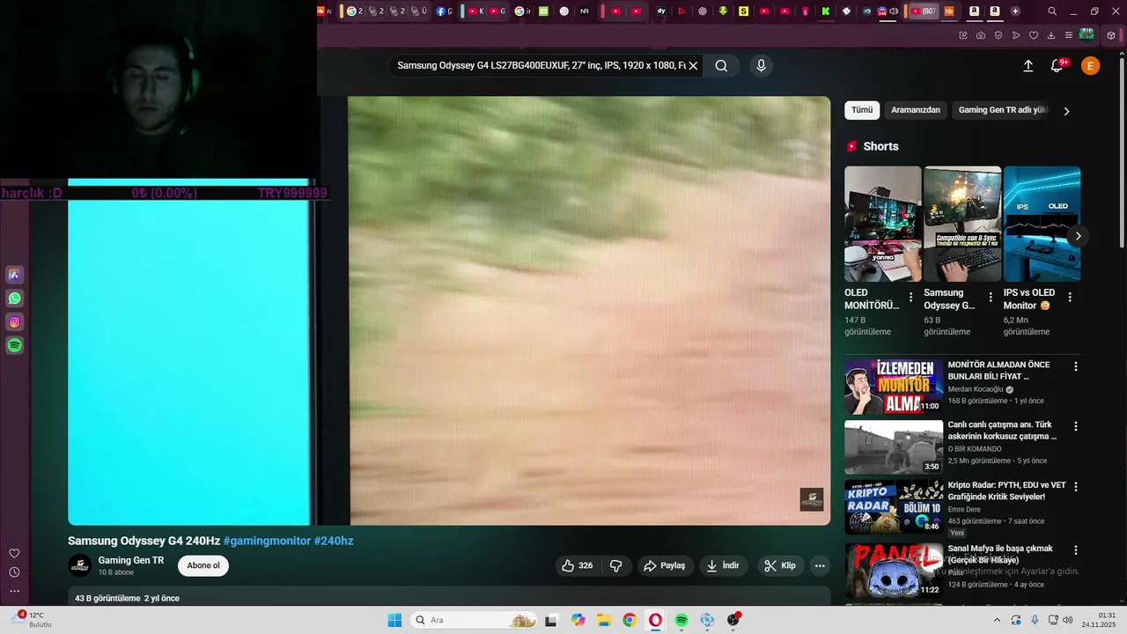
Task: Open the edit page icon in the address bar
Action: coord(963,35)
